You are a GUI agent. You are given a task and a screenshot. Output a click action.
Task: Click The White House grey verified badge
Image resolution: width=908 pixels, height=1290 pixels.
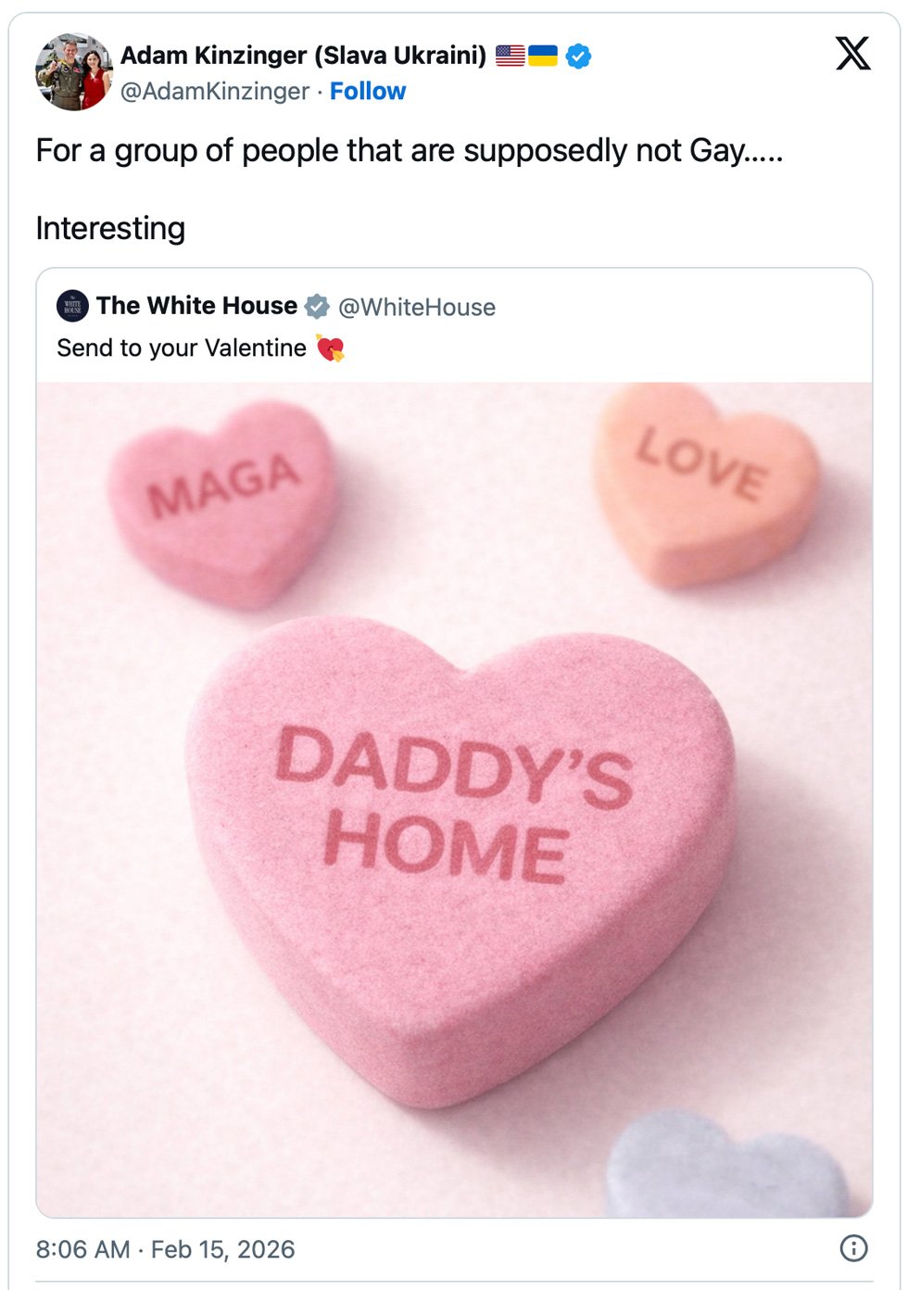tap(317, 306)
